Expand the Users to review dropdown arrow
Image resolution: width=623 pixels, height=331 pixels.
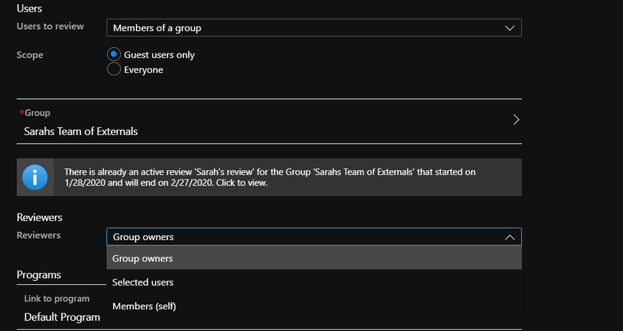click(x=510, y=28)
